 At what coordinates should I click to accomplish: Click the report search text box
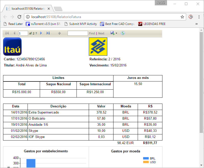pos(78,33)
